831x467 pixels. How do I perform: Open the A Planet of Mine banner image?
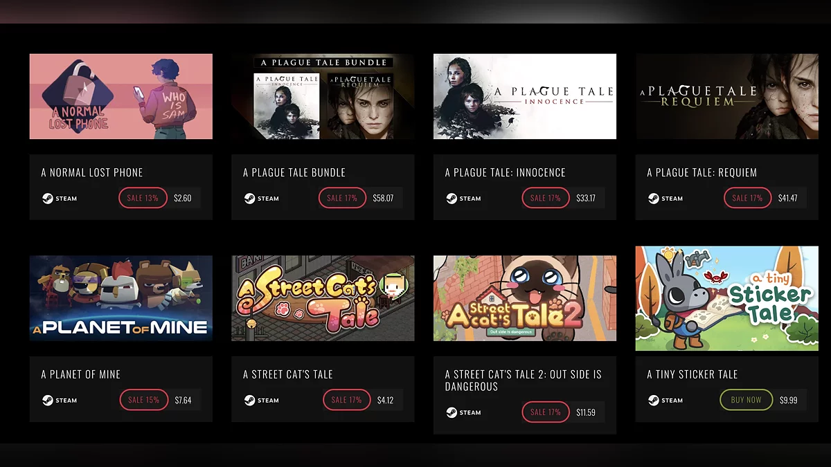[x=121, y=298]
